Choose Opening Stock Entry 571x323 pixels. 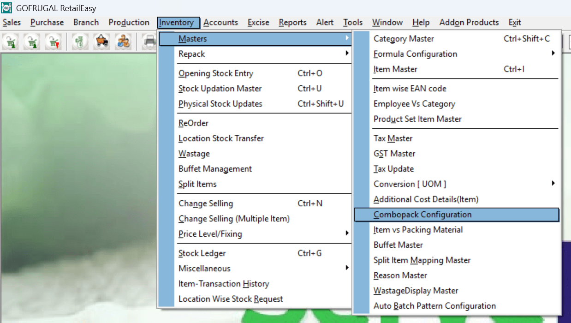click(215, 73)
